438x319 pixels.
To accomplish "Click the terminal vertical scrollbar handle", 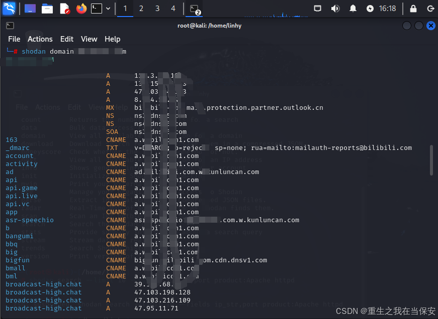I will coord(431,161).
